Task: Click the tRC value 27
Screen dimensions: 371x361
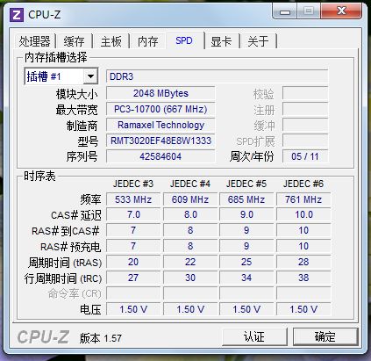Action: coord(133,278)
